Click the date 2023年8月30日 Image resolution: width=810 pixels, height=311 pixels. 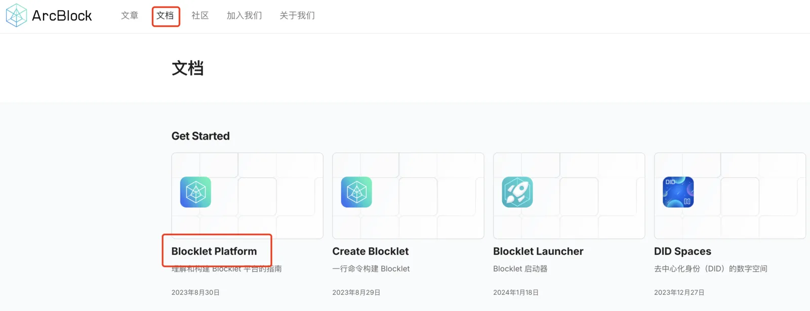[x=195, y=293]
